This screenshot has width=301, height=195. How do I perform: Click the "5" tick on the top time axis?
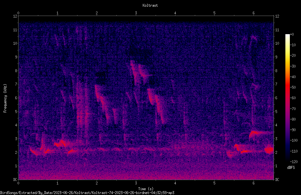tap(214, 13)
